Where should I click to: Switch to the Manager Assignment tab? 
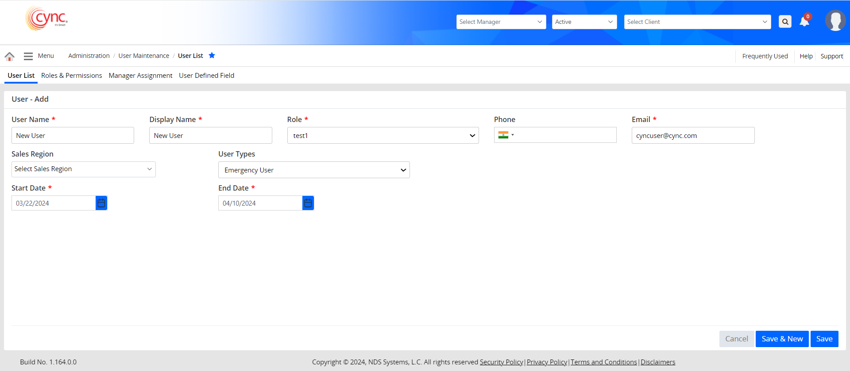[140, 76]
